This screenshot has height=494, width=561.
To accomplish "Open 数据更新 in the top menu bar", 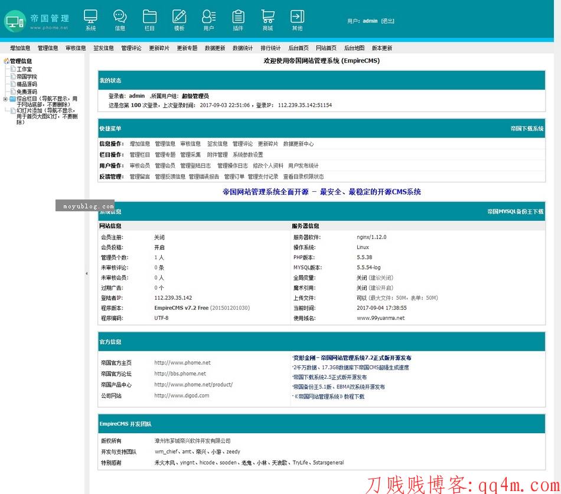I will 215,48.
